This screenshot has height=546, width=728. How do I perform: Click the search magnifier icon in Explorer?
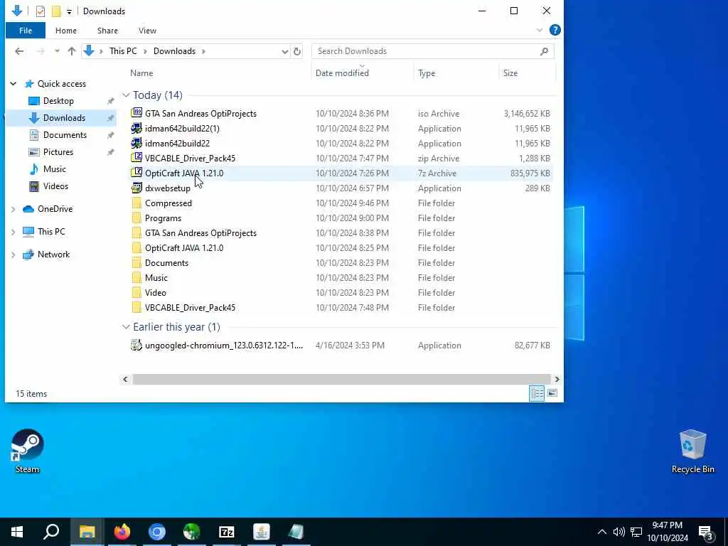[x=544, y=51]
